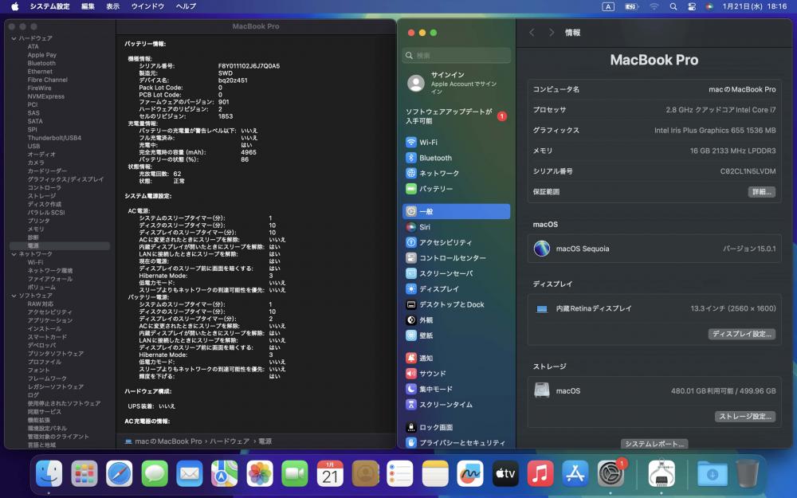Image resolution: width=797 pixels, height=498 pixels.
Task: Open デスクトップとDock settings
Action: pos(456,304)
